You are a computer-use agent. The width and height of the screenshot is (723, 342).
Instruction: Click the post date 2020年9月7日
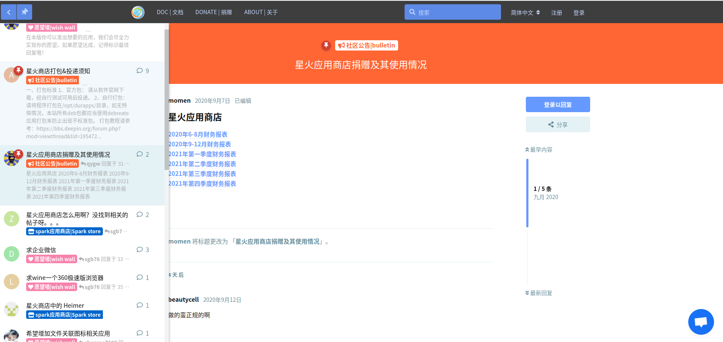(213, 101)
